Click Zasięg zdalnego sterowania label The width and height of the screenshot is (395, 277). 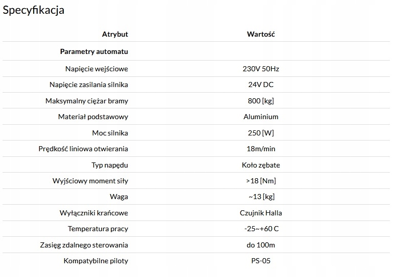click(84, 245)
